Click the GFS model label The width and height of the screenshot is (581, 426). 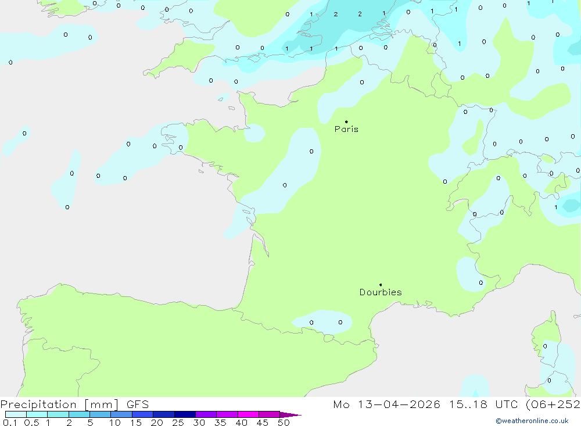138,404
